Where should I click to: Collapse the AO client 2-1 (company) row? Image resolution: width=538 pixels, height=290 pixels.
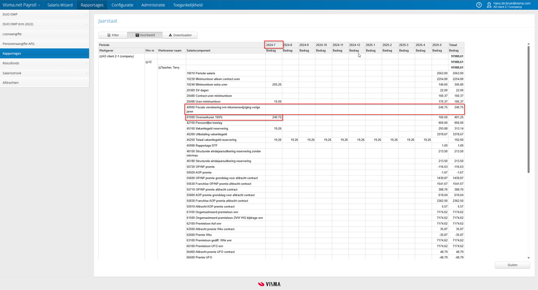pyautogui.click(x=100, y=56)
